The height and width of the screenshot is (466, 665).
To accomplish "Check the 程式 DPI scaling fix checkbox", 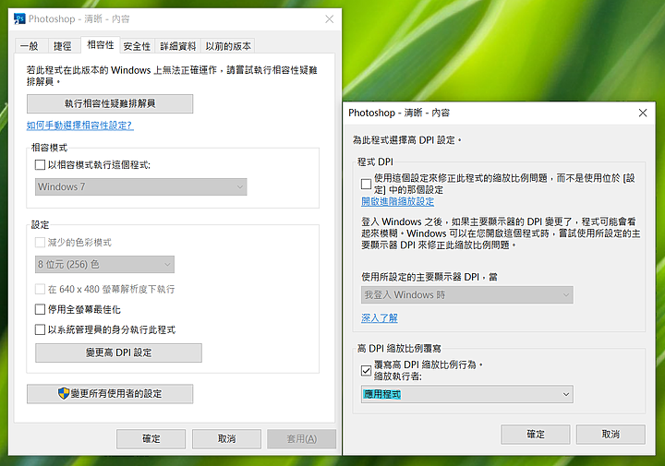I will 366,184.
